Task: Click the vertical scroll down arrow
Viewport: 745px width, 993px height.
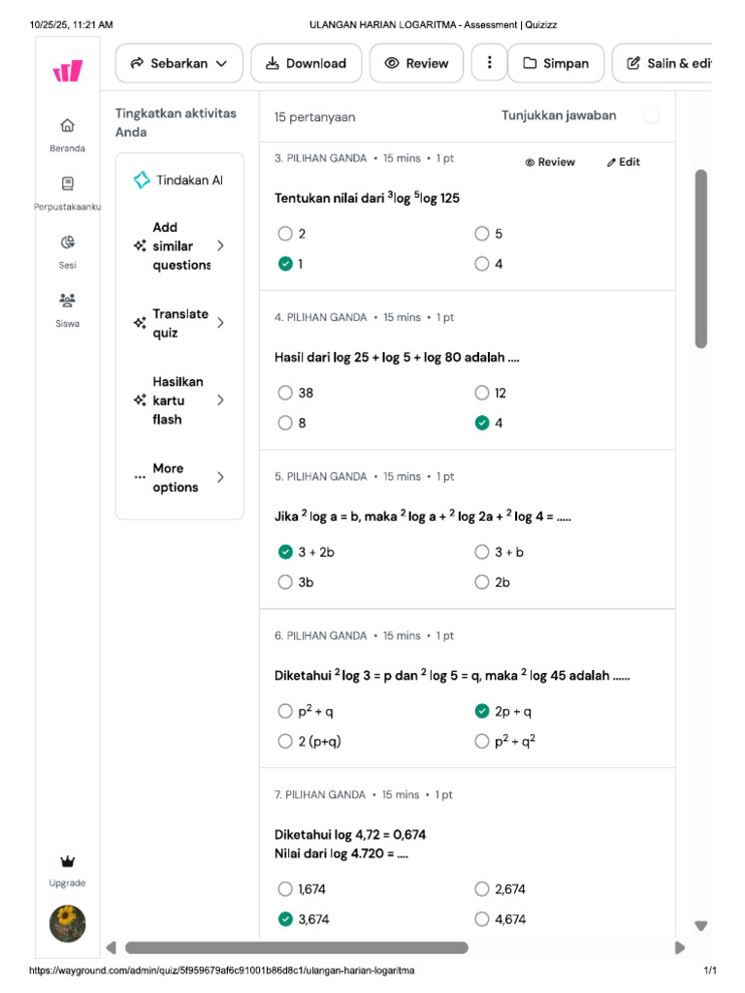Action: [700, 926]
